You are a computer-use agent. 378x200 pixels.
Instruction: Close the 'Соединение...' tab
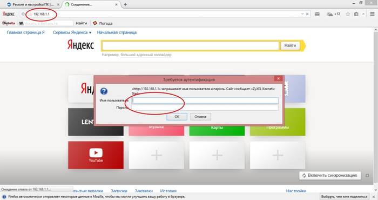116,4
